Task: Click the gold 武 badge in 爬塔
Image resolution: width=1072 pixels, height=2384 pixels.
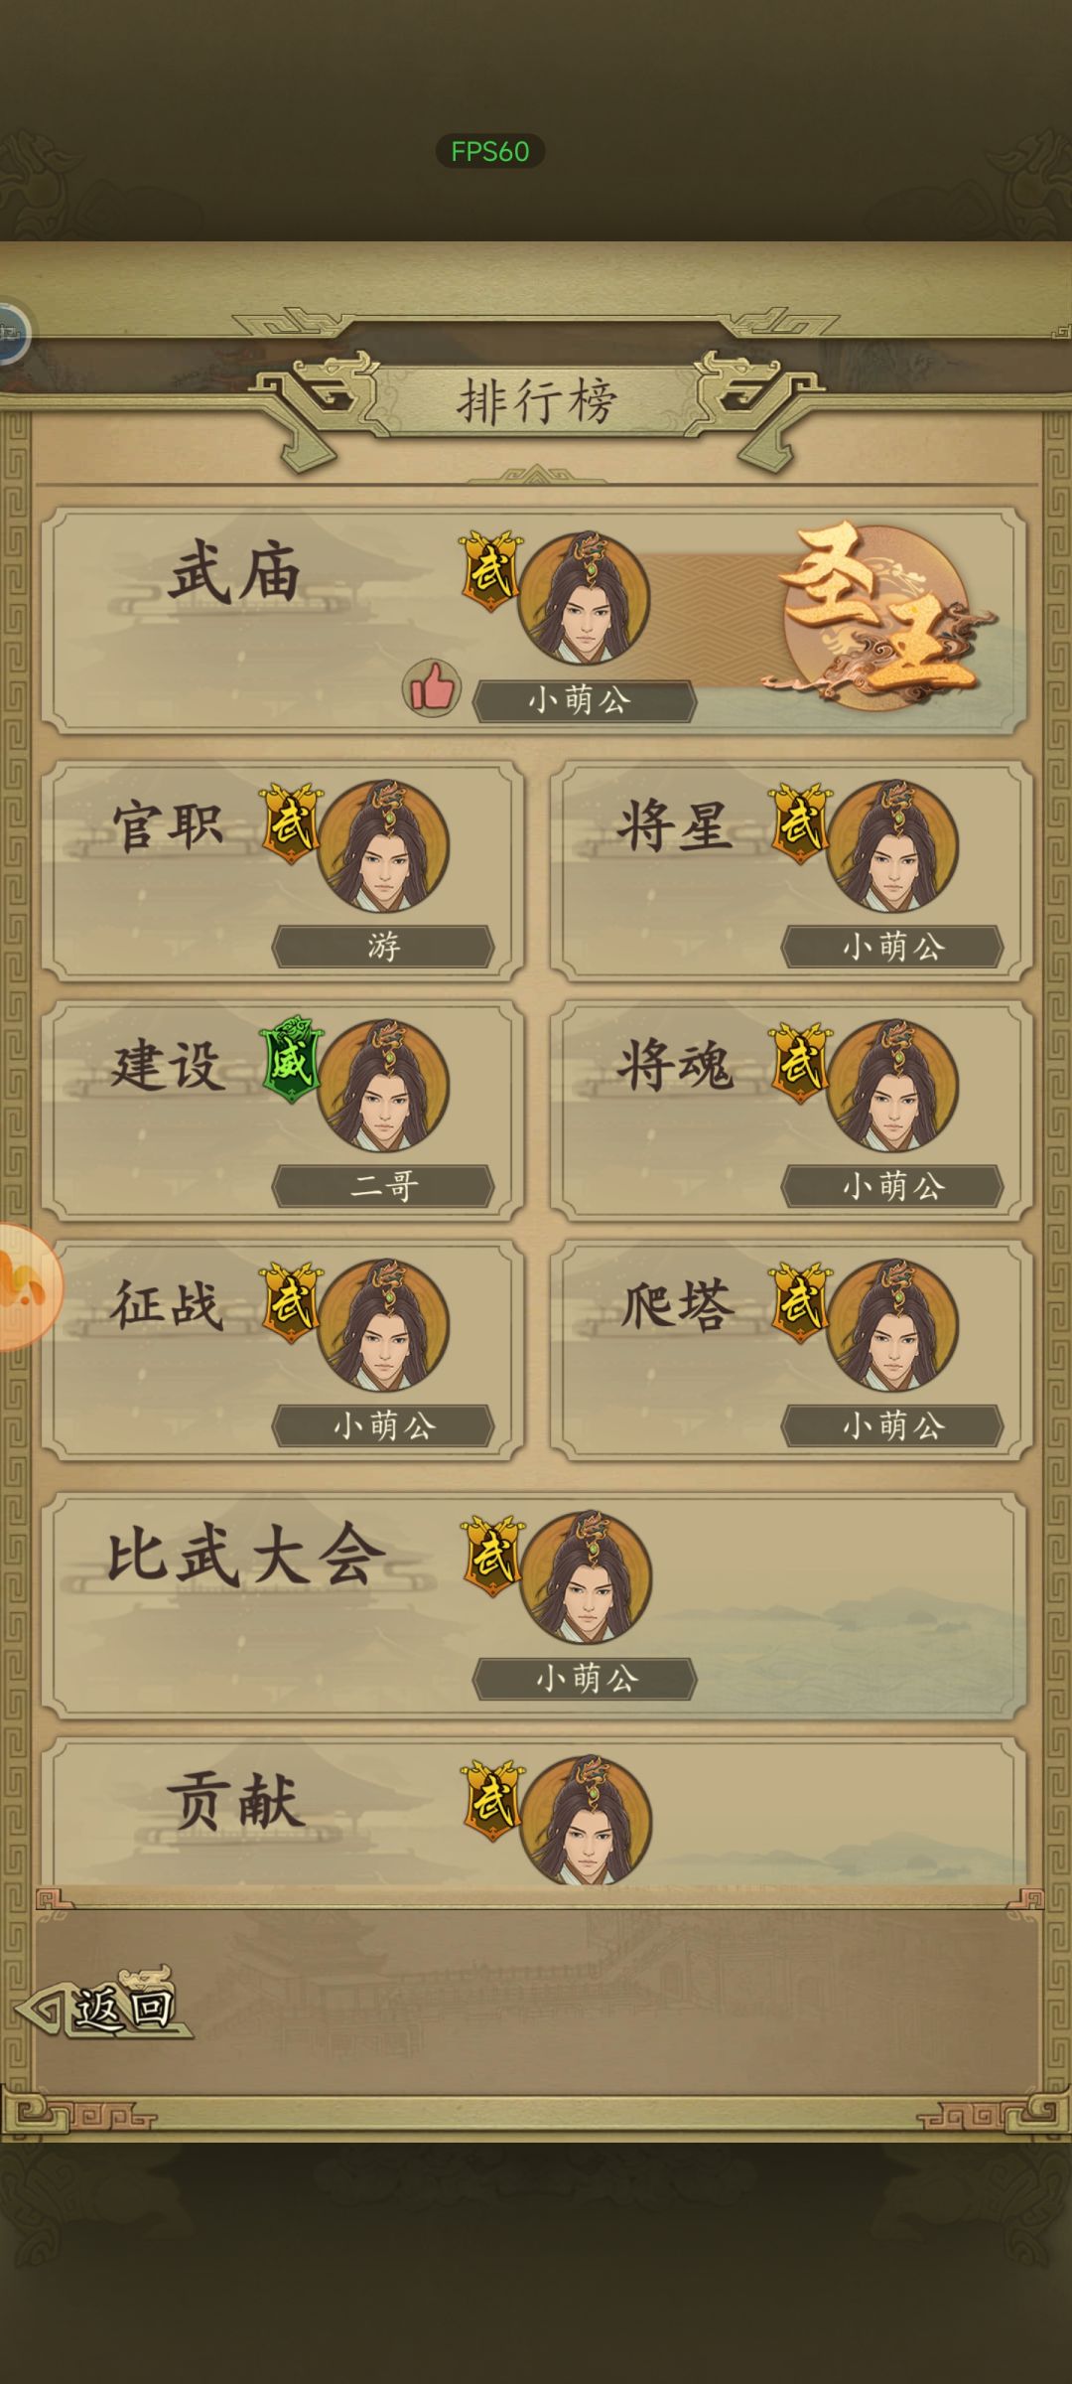Action: point(801,1302)
